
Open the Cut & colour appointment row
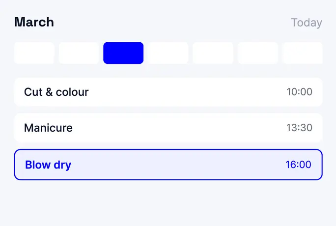tap(168, 92)
